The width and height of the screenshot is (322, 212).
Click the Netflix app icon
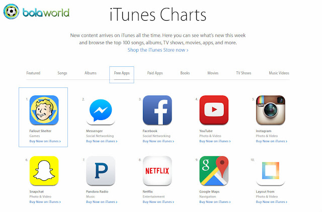[x=157, y=171]
